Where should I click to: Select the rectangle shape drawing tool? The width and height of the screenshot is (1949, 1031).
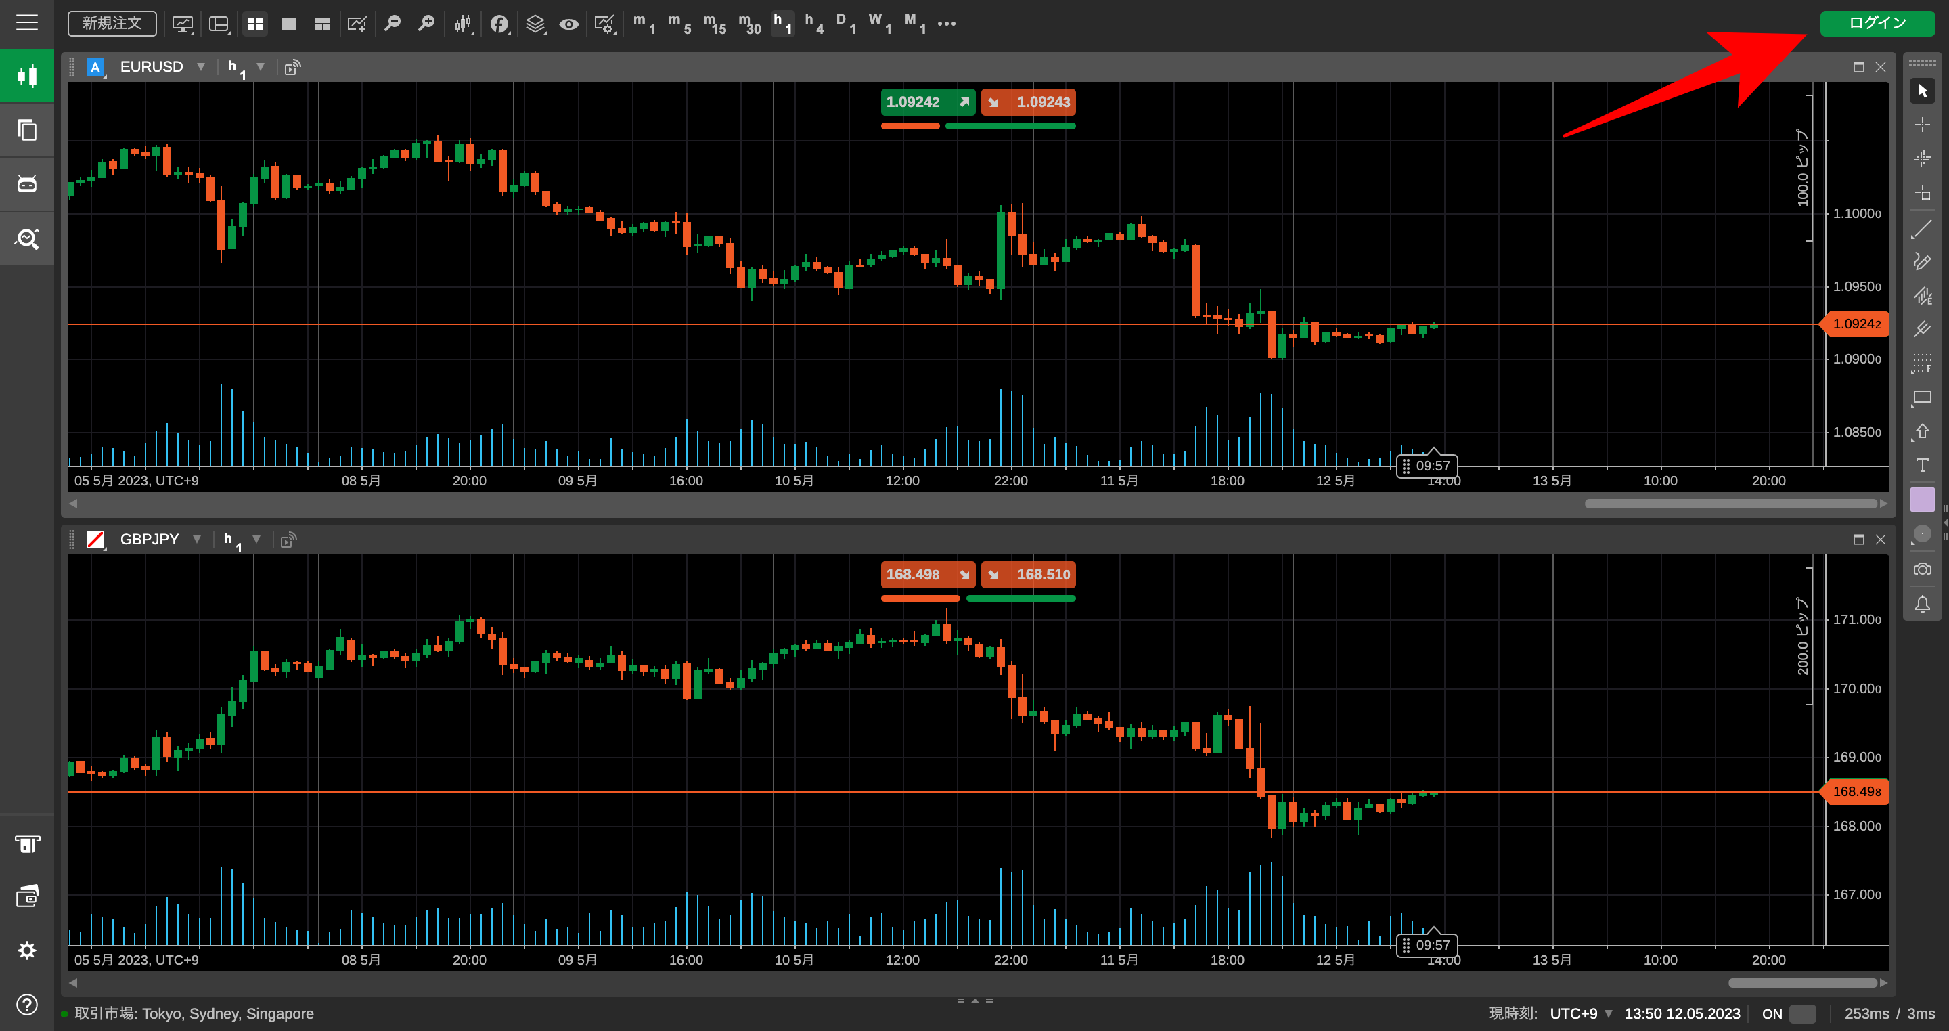click(x=1922, y=397)
